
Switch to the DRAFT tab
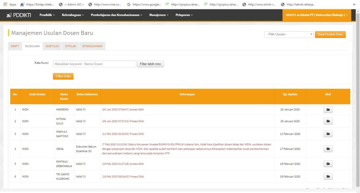15,46
